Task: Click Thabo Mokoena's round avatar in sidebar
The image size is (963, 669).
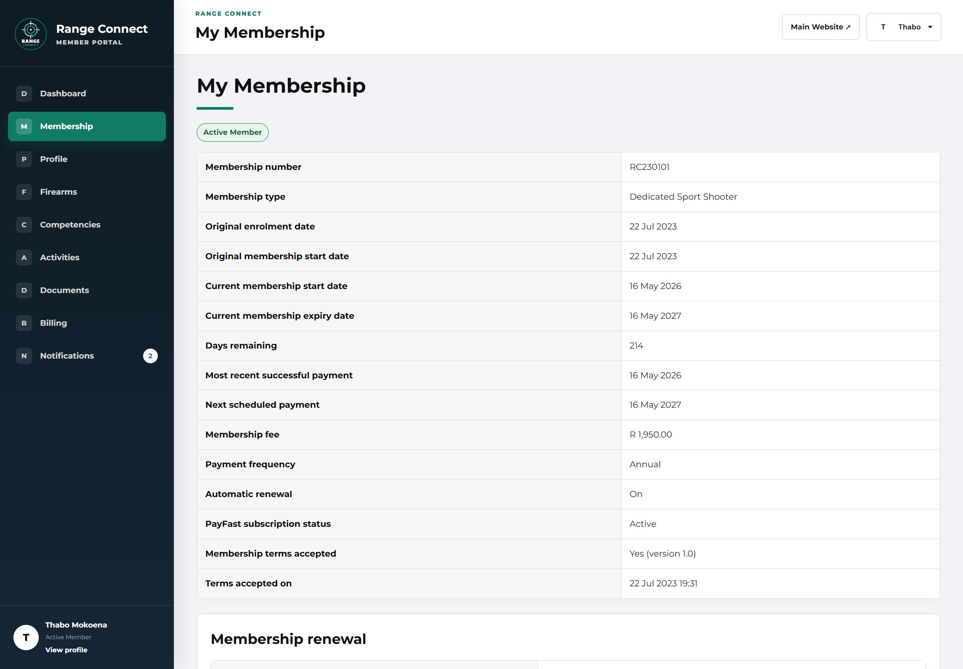Action: coord(26,637)
